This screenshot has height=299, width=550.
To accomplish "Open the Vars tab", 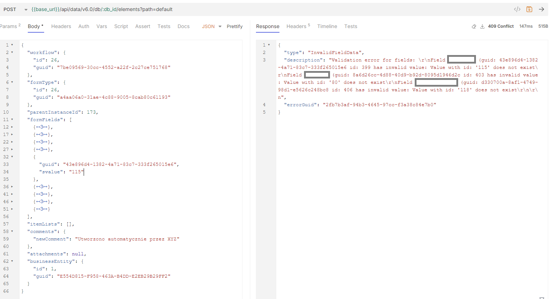I will point(102,26).
